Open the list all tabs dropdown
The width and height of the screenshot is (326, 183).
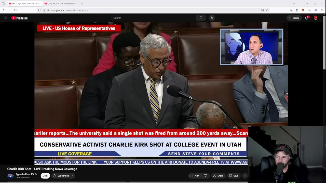coord(294,4)
